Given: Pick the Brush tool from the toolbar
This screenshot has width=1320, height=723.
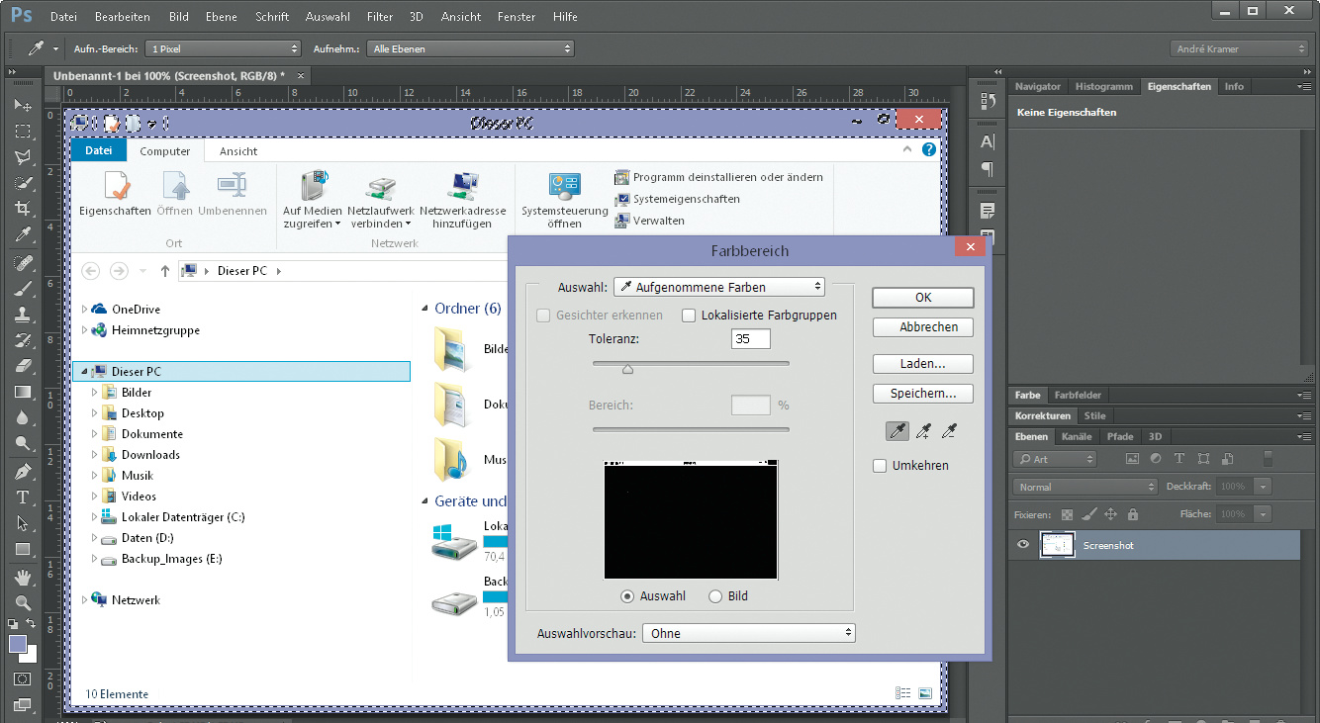Looking at the screenshot, I should coord(23,288).
